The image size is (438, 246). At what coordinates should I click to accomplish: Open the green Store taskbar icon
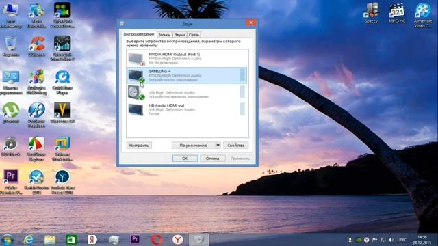click(71, 240)
